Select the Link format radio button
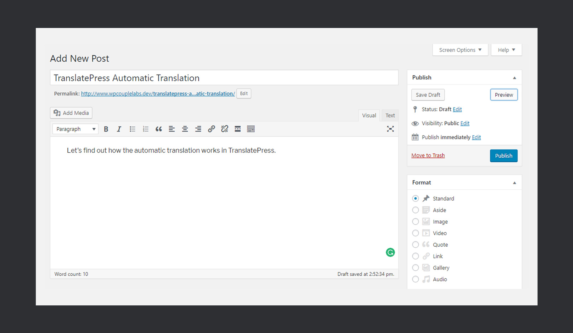This screenshot has height=333, width=573. 415,256
